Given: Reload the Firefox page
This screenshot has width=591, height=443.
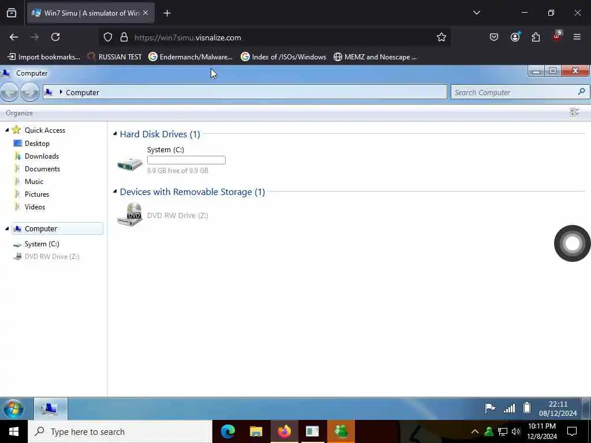Looking at the screenshot, I should tap(55, 37).
